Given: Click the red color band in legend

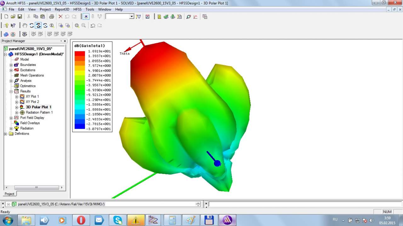Looking at the screenshot, I should click(80, 53).
